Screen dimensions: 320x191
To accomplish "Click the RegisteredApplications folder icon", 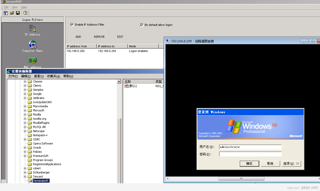I will point(29,164).
